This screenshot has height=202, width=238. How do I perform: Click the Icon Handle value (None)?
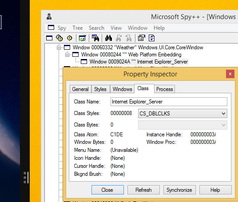pyautogui.click(x=118, y=158)
